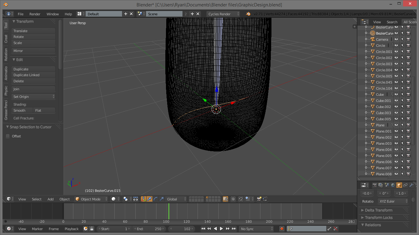Open the World properties globe tab
419x235 pixels.
pos(393,185)
